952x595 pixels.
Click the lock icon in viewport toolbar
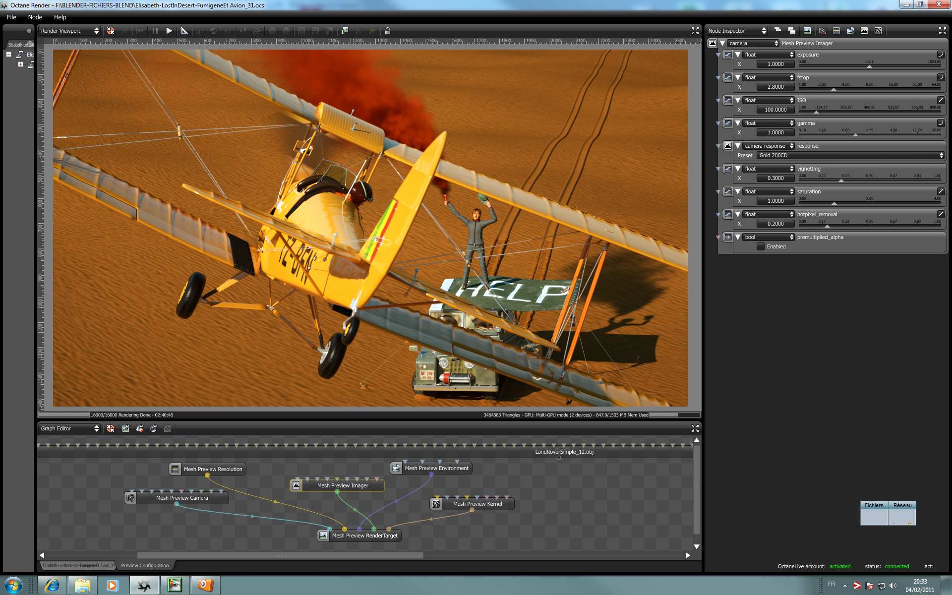tap(388, 31)
